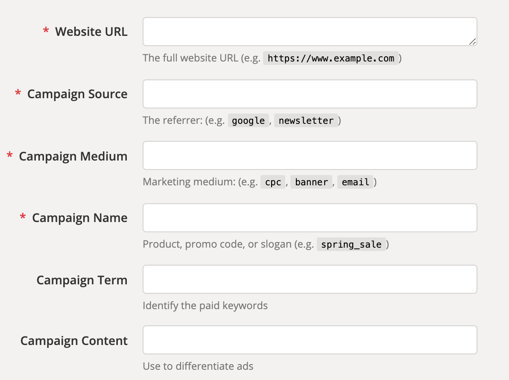This screenshot has height=380, width=509.
Task: Click the spring_sale example code tag
Action: pyautogui.click(x=351, y=245)
